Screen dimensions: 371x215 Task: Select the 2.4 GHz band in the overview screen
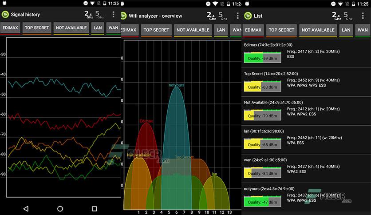point(211,16)
